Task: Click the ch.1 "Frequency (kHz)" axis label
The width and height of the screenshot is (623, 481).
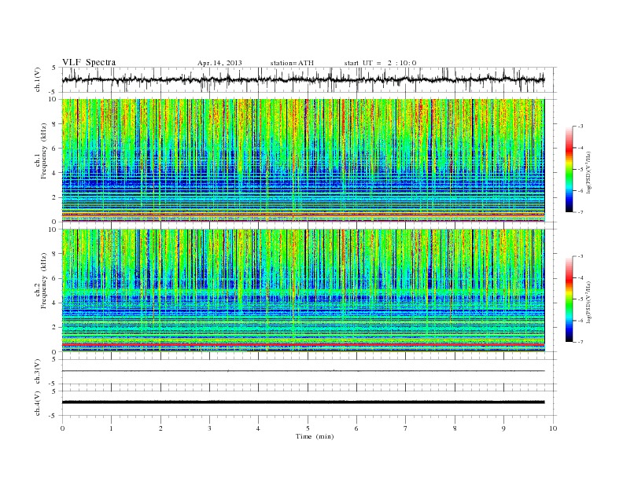Action: tap(43, 151)
